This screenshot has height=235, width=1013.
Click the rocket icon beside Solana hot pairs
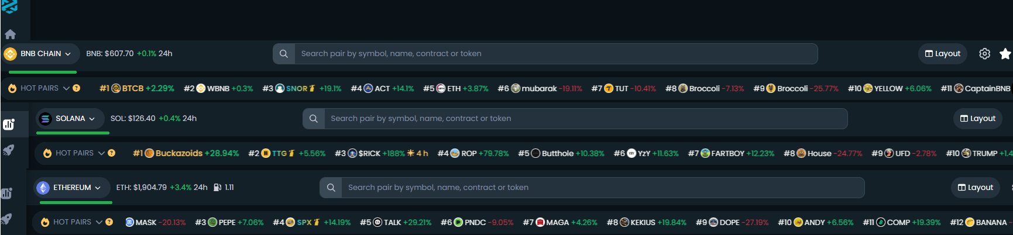tap(8, 150)
